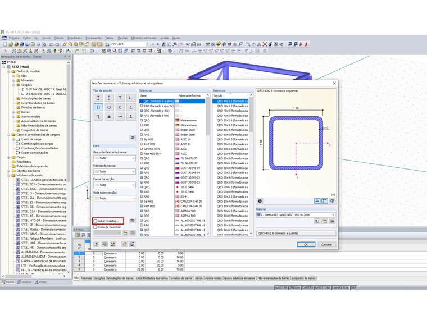Open the Ficheiro menu
427x320 pixels.
[14, 38]
